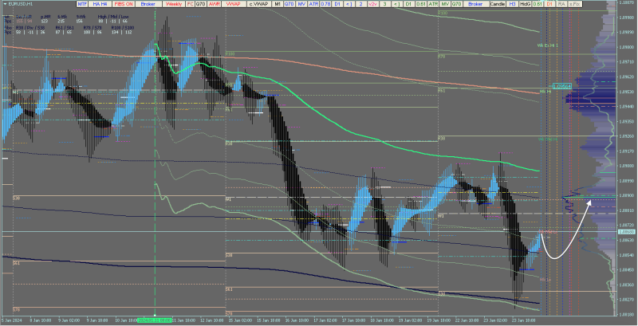Image resolution: width=638 pixels, height=326 pixels.
Task: Select the Weekly button
Action: (174, 4)
